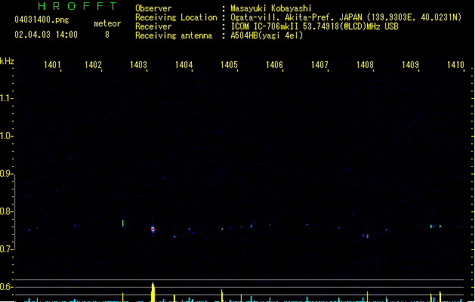Click the timestamp 02.04.03 14:00
Screen dimensions: 475x302
46,35
